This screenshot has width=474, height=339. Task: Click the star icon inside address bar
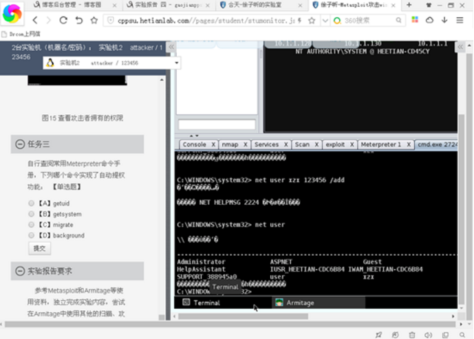point(312,21)
